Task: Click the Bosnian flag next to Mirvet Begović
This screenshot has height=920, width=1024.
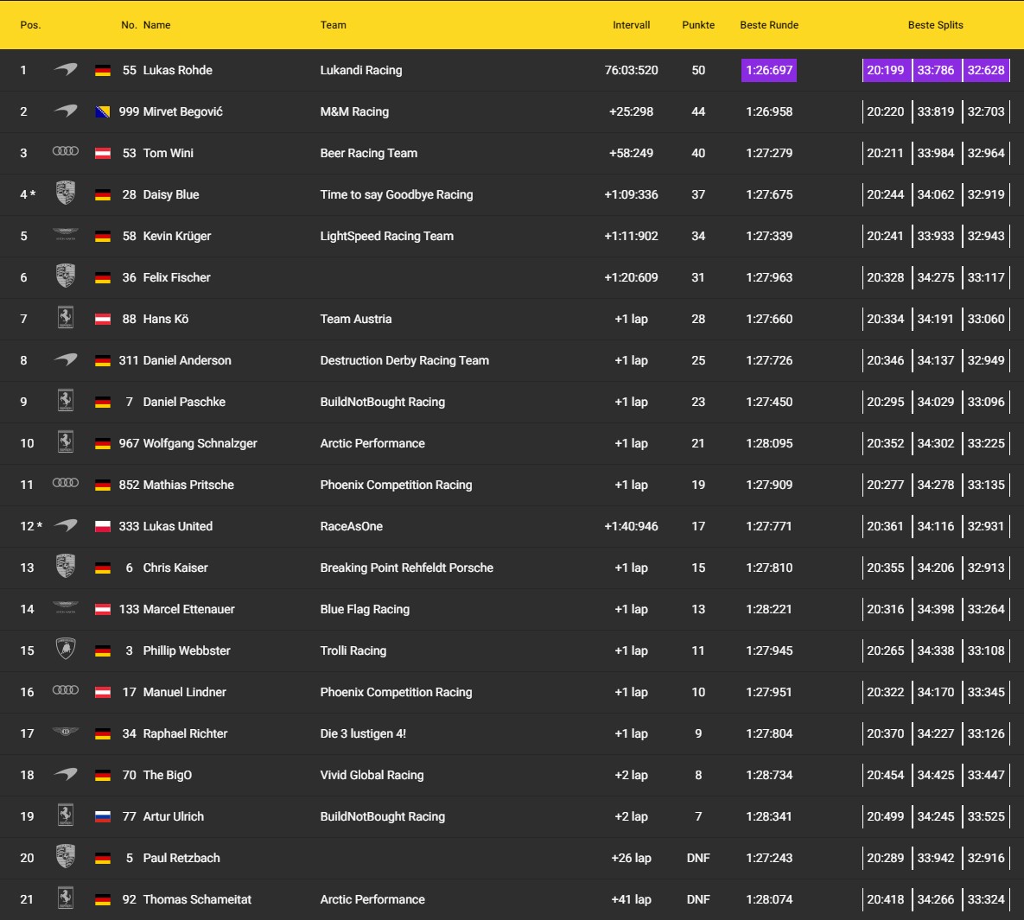Action: (x=103, y=111)
